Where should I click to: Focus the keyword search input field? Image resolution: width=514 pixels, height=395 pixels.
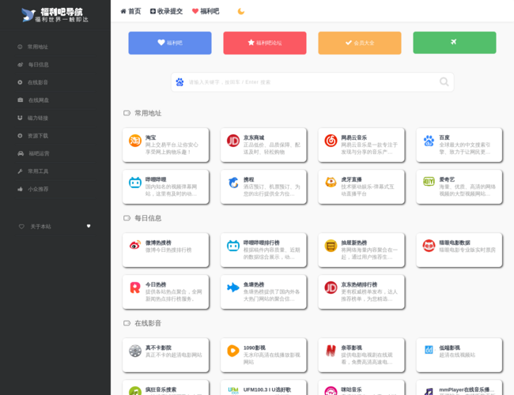(312, 82)
